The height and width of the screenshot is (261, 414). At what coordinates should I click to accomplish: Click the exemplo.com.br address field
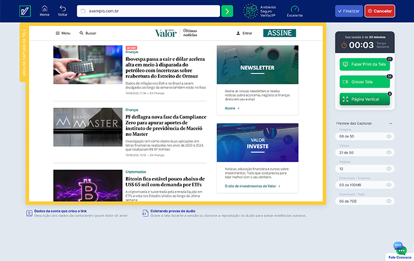(148, 11)
